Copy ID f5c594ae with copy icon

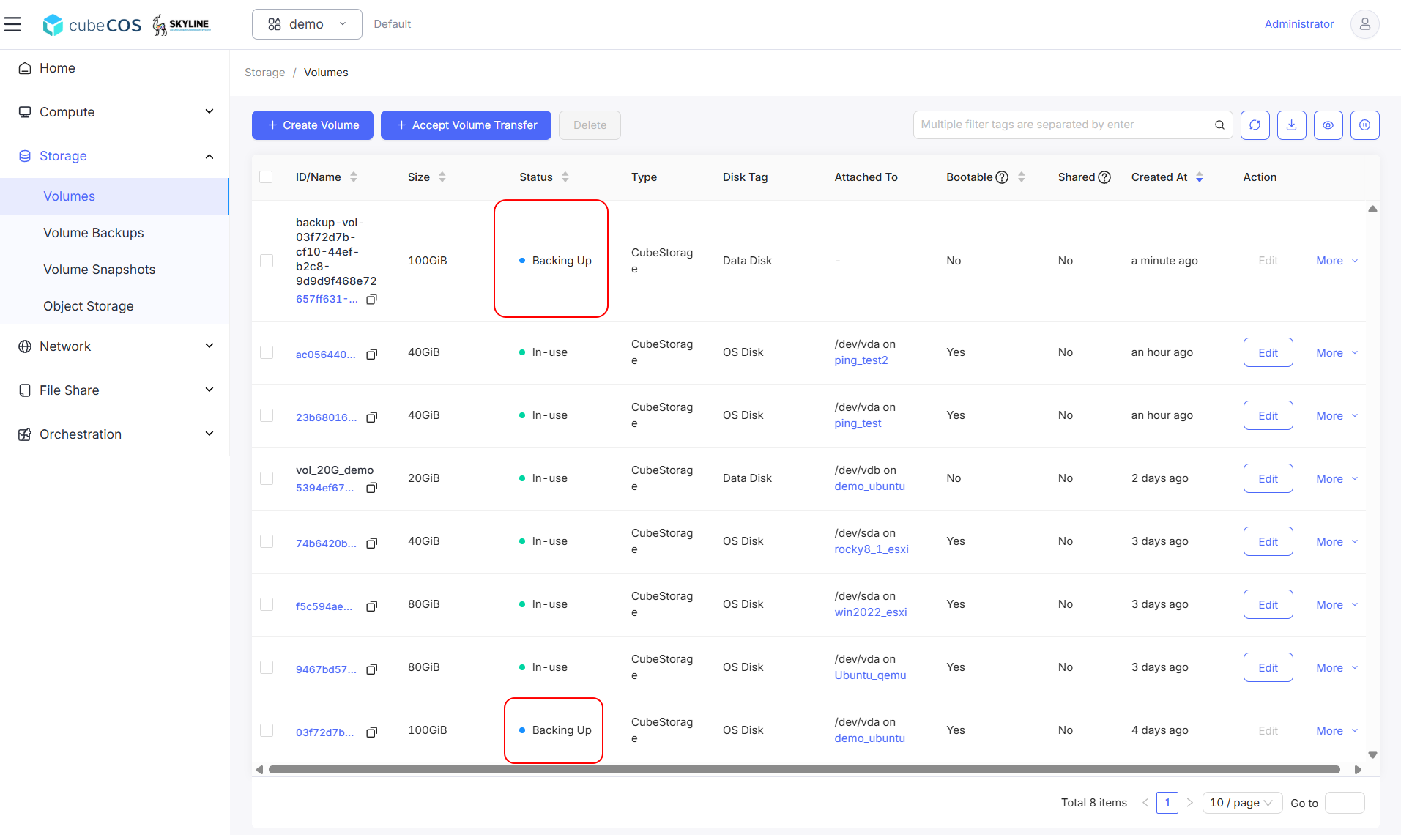(x=371, y=606)
